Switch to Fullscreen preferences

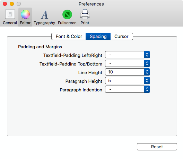coord(67,17)
